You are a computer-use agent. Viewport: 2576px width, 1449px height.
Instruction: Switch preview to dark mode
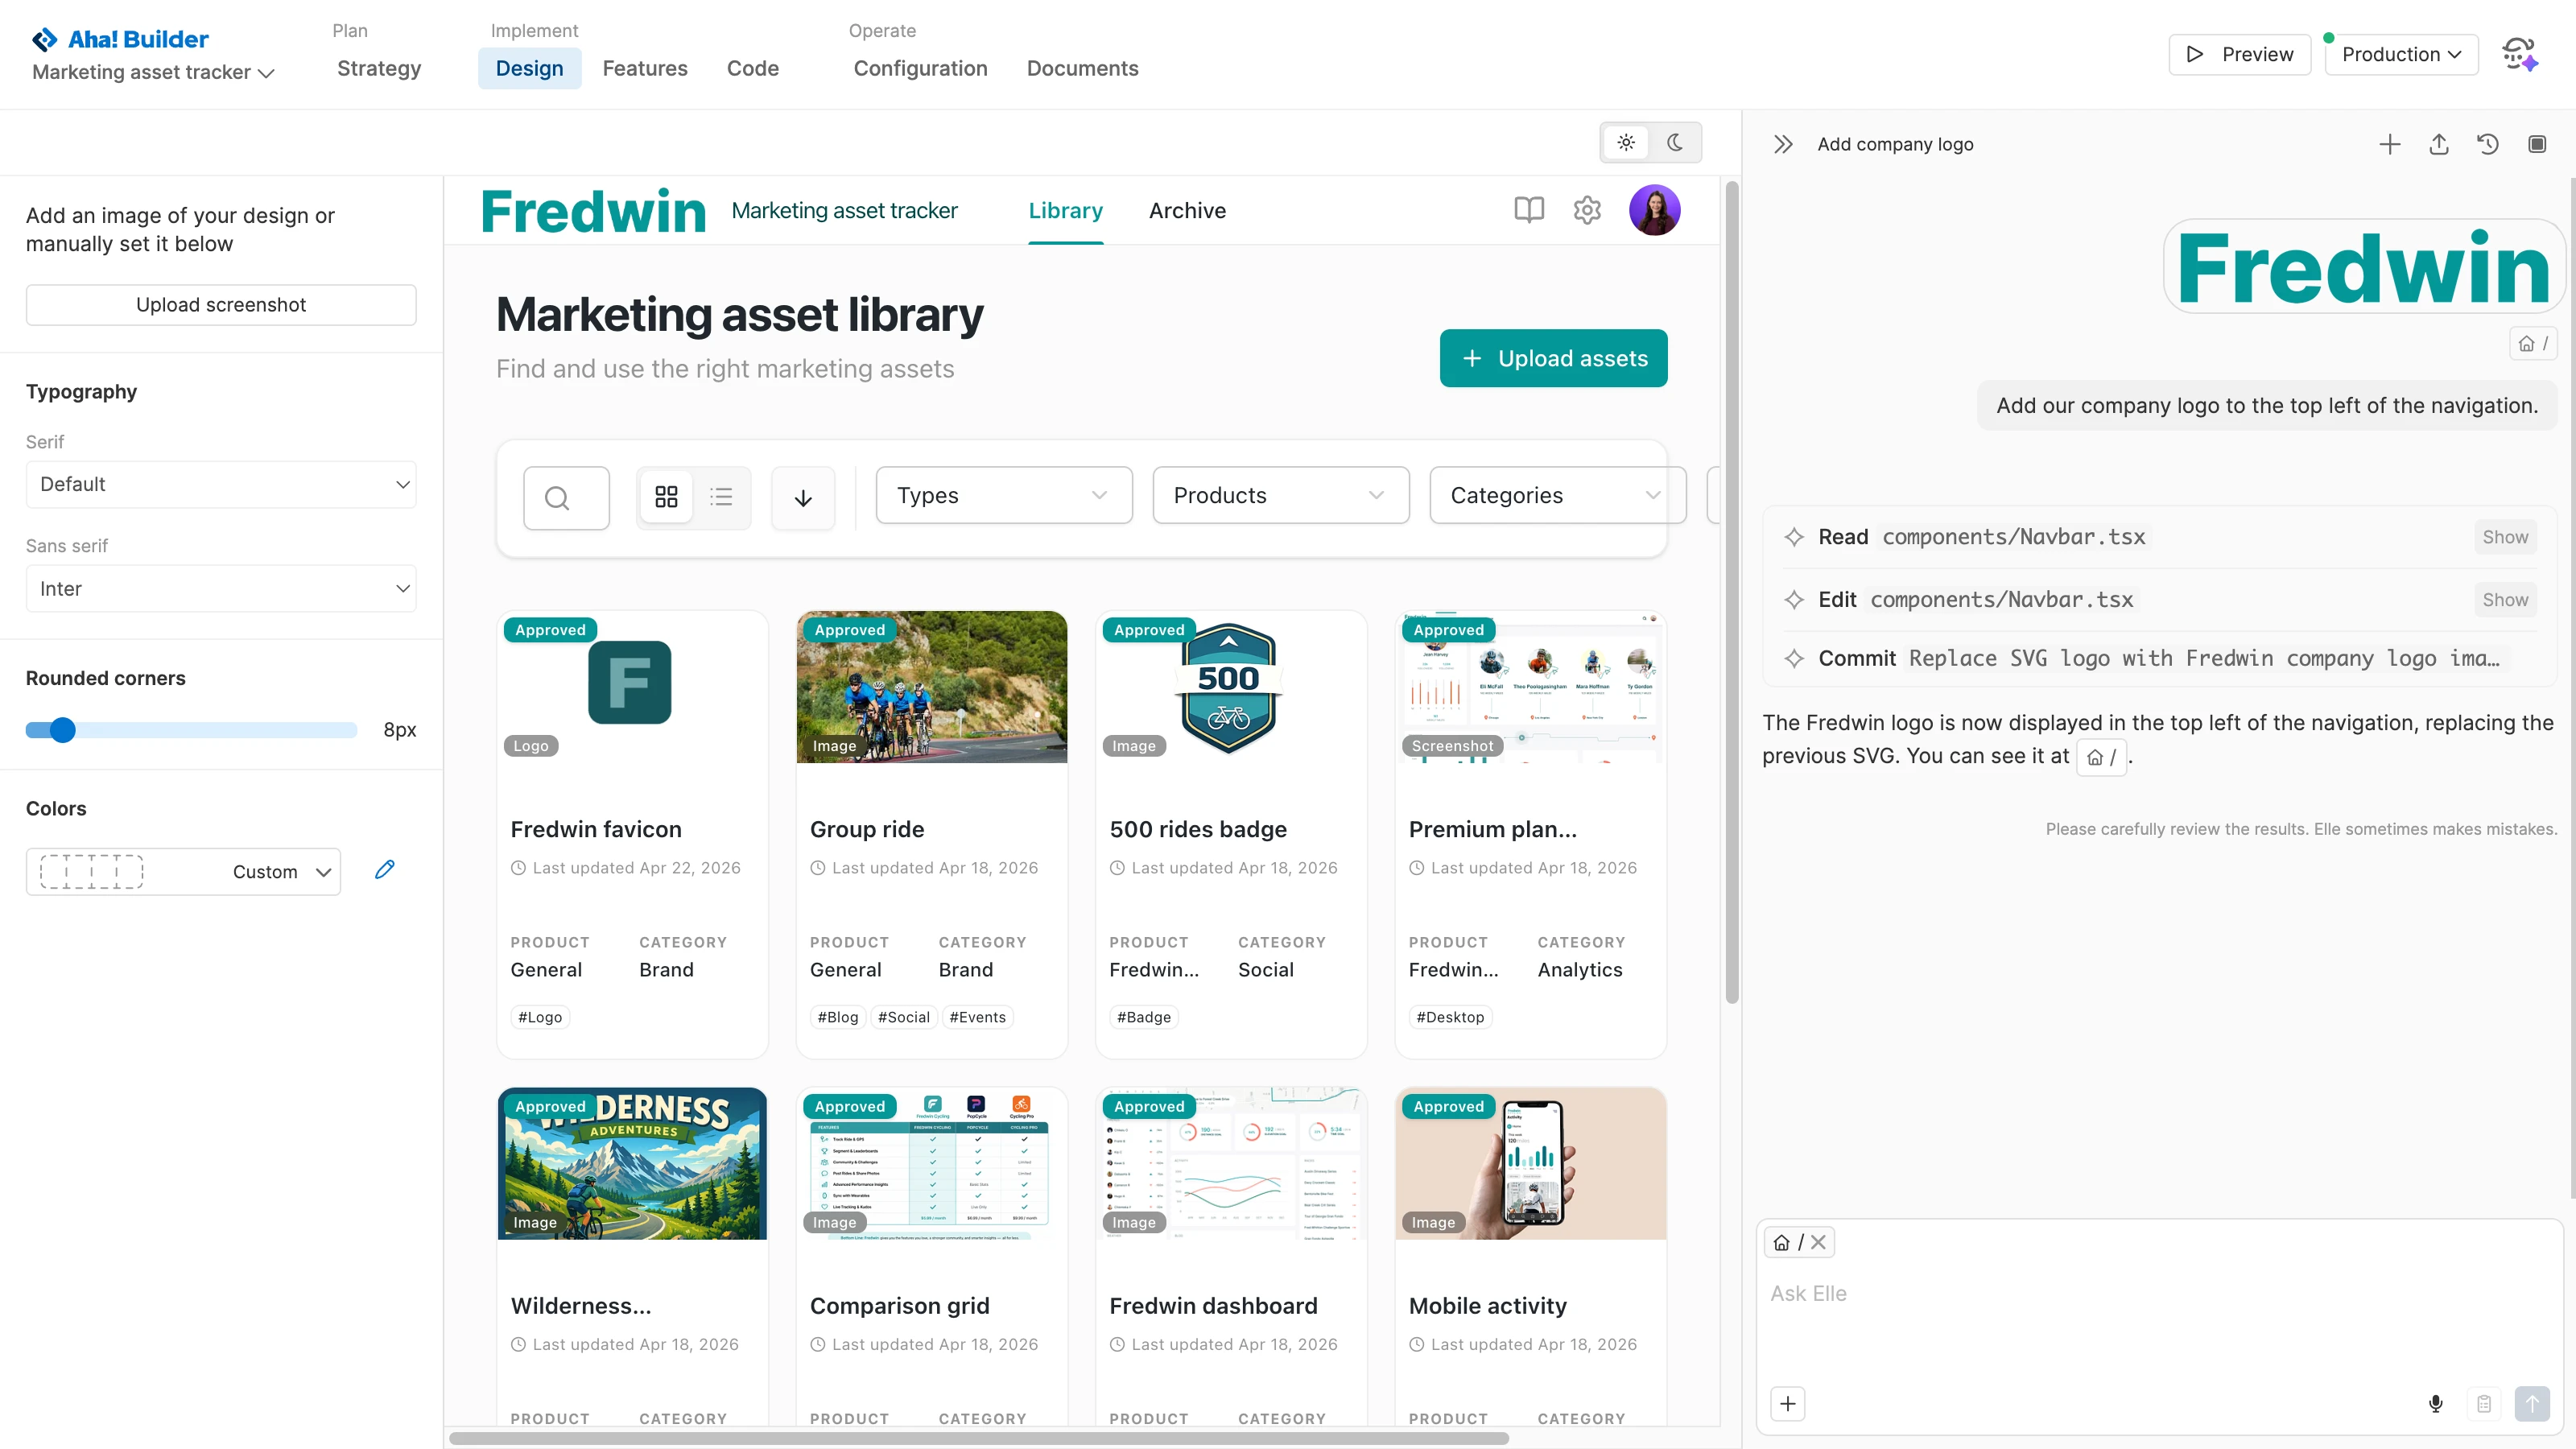[1675, 142]
